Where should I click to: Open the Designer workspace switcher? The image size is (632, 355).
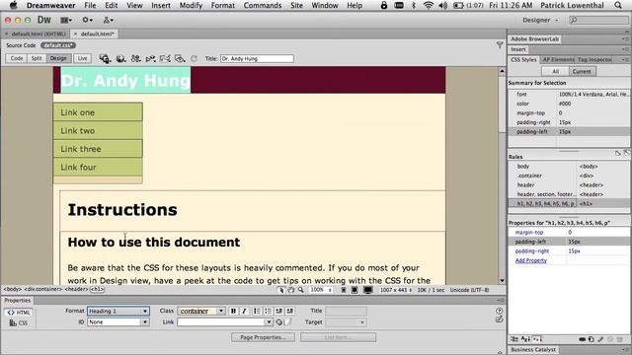tap(541, 20)
